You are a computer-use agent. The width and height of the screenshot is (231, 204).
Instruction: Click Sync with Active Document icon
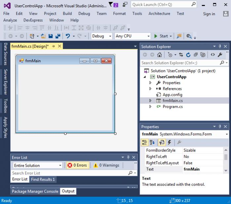(181, 55)
